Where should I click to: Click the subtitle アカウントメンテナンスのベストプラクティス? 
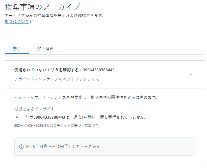point(57,79)
